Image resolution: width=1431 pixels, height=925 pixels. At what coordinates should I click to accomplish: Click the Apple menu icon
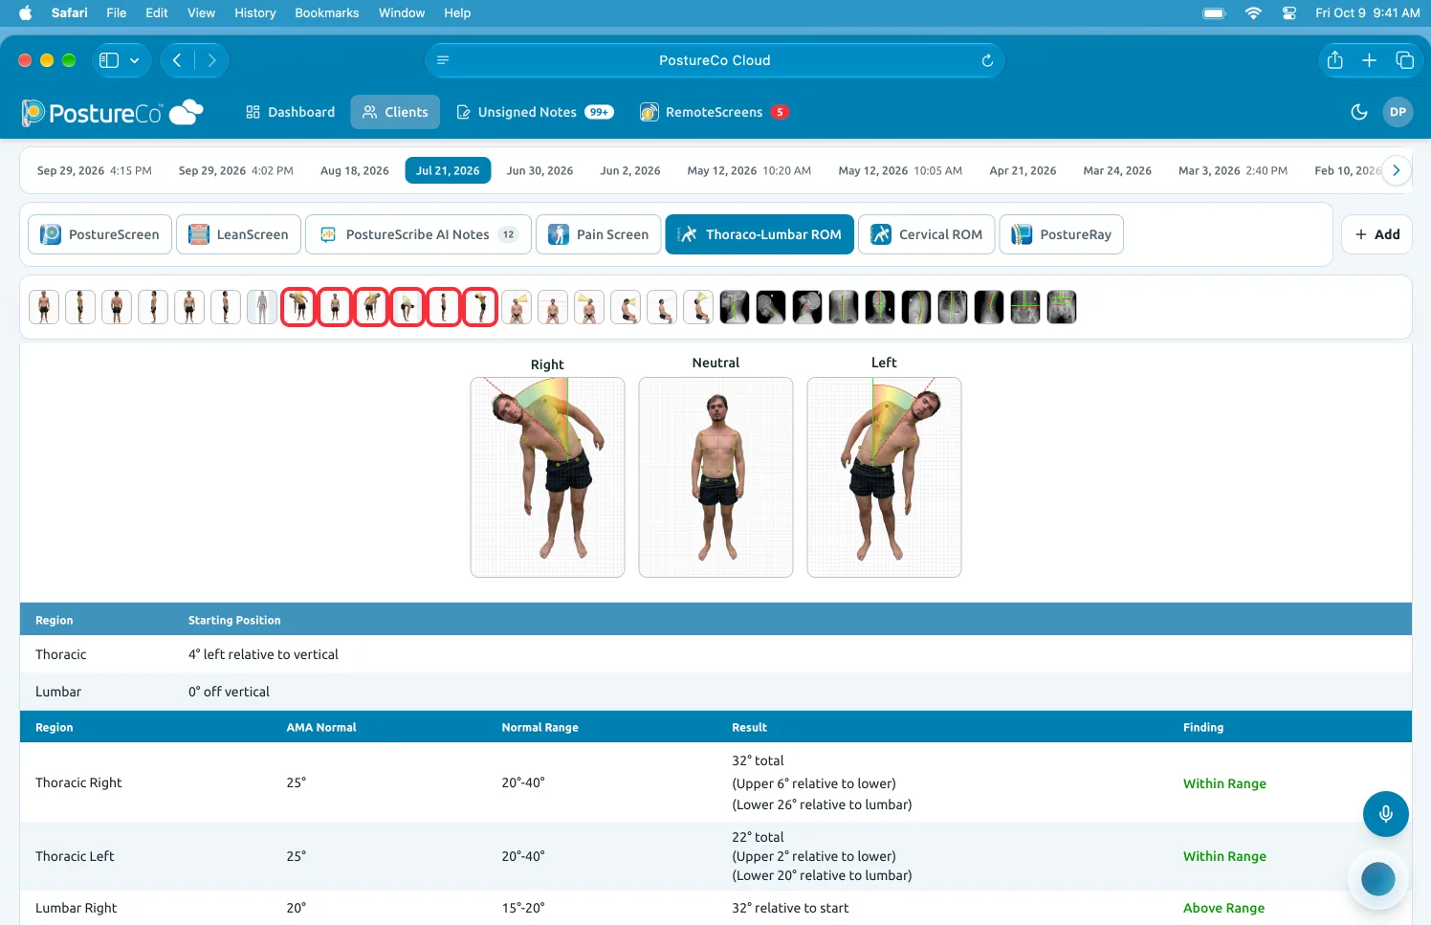[x=25, y=13]
